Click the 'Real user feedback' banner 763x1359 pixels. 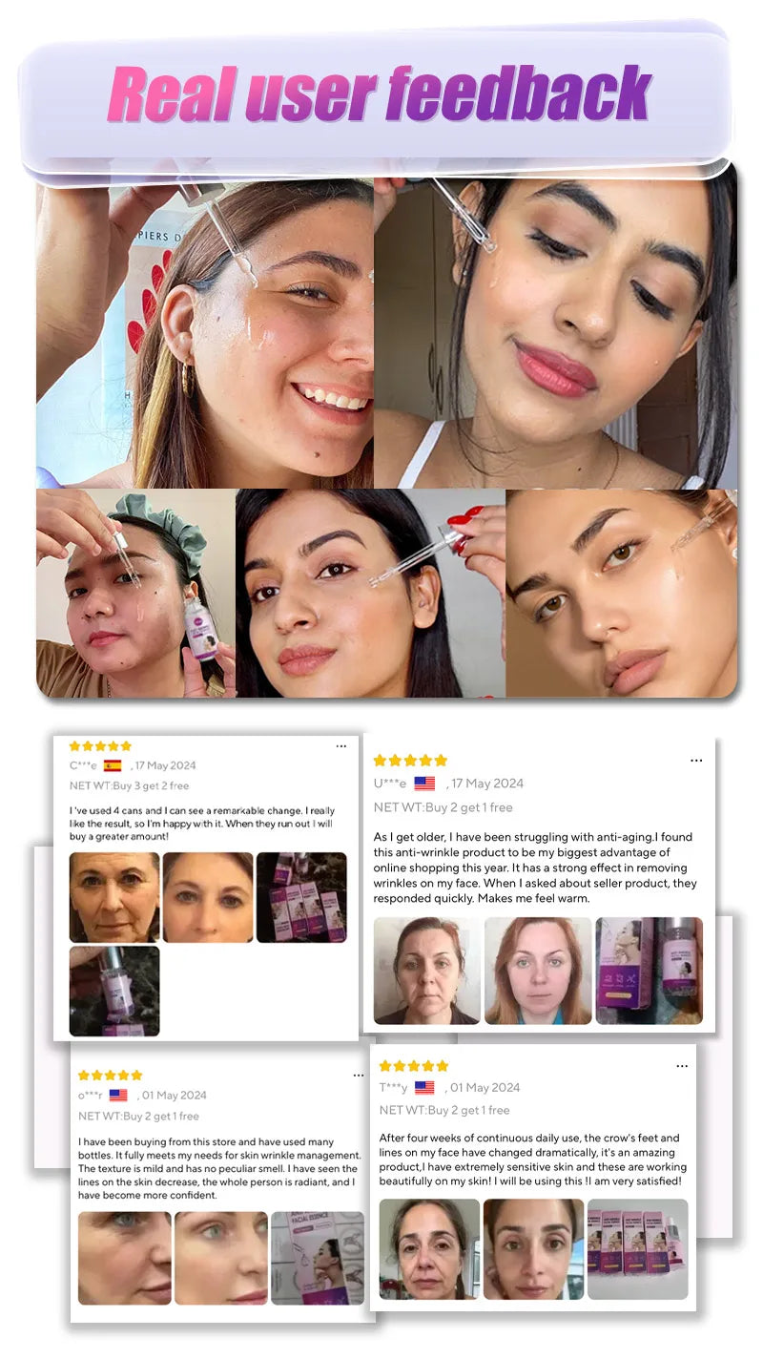[379, 95]
